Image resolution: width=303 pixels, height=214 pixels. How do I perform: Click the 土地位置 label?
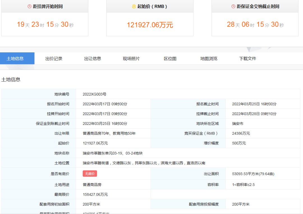tap(62, 163)
